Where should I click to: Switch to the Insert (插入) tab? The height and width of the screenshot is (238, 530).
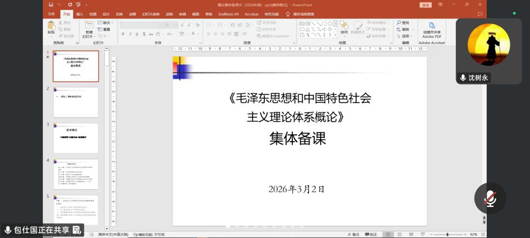click(x=80, y=14)
